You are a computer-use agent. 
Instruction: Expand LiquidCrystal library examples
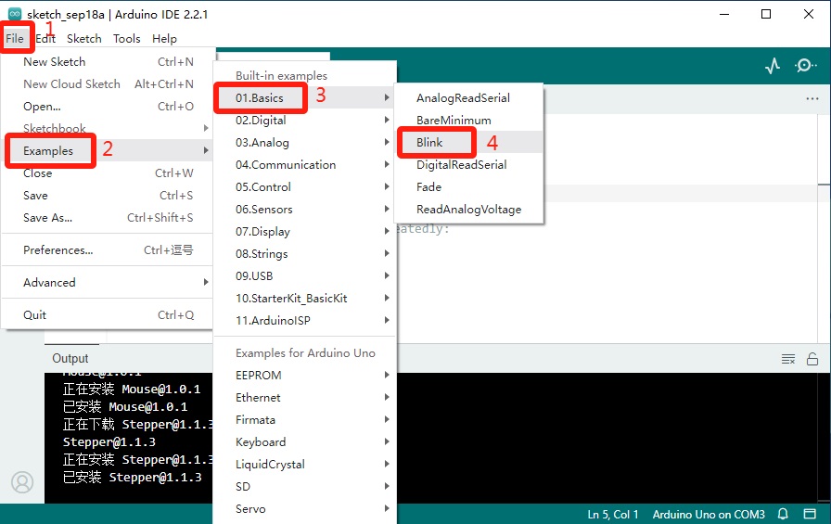tap(305, 464)
